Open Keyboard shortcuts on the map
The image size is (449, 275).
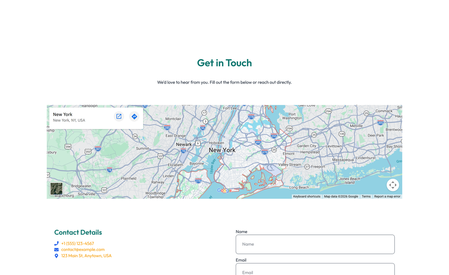[306, 196]
